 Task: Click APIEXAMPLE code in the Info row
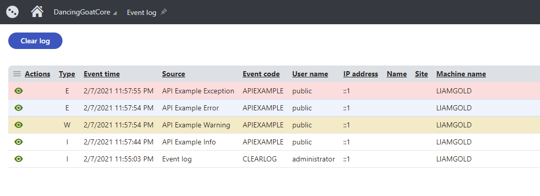[x=263, y=142]
